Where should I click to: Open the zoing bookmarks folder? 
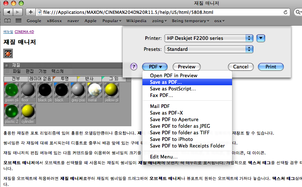click(x=159, y=21)
